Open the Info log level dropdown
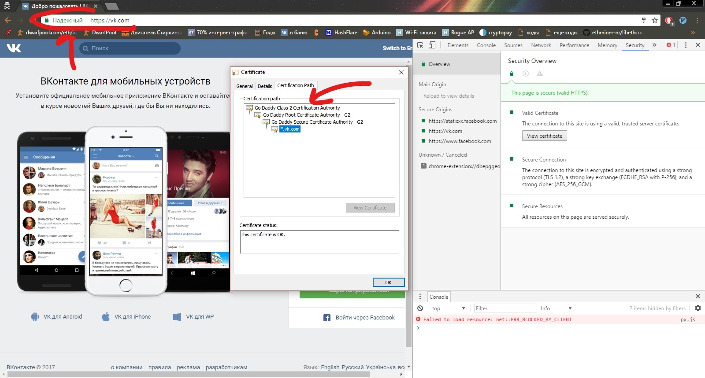 tap(556, 308)
